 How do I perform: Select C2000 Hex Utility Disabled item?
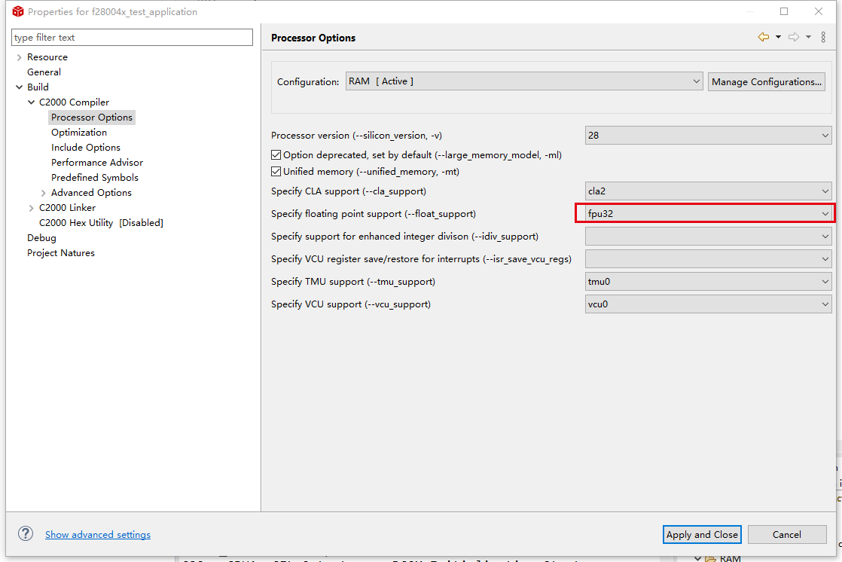(x=101, y=222)
